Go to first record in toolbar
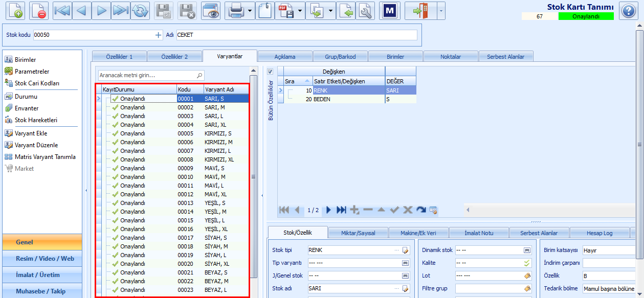The height and width of the screenshot is (298, 644). (x=62, y=11)
